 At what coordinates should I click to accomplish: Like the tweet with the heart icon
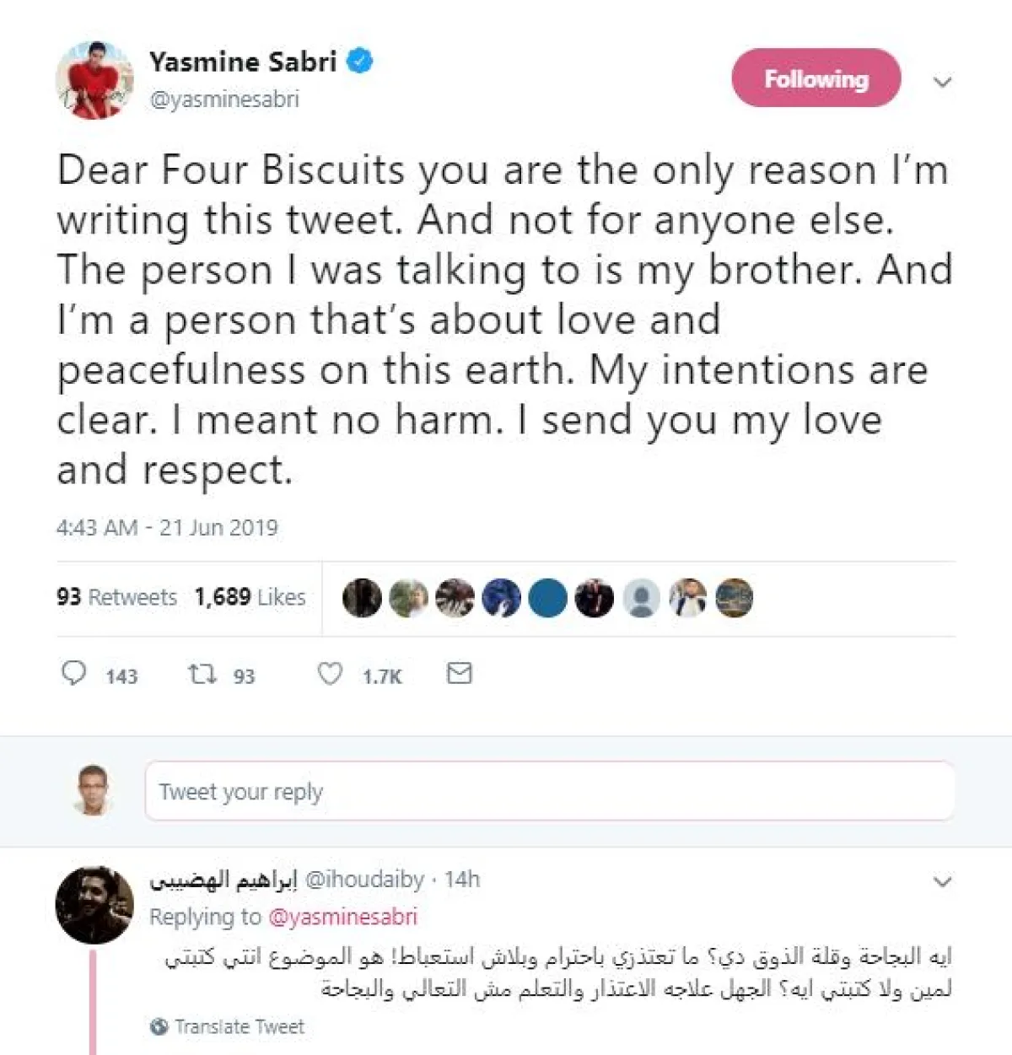tap(330, 674)
